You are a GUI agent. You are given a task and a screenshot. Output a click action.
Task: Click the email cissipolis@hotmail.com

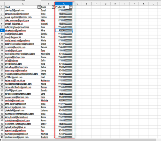(15, 47)
